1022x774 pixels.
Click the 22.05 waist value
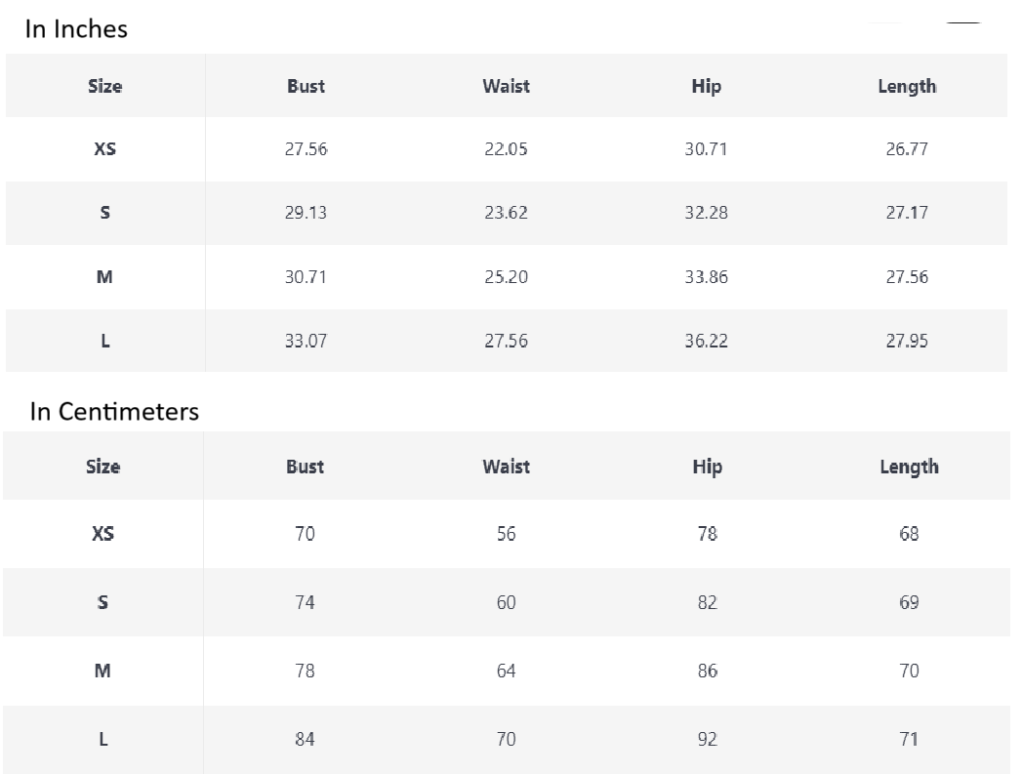506,149
